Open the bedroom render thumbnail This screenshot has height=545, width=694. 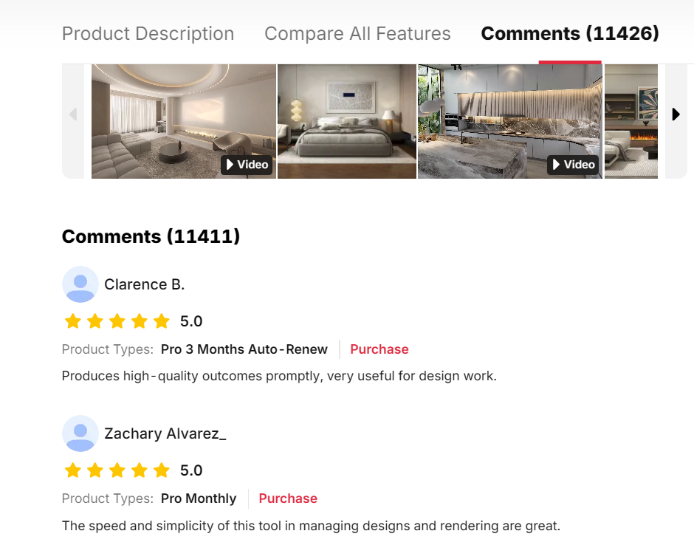(x=347, y=121)
